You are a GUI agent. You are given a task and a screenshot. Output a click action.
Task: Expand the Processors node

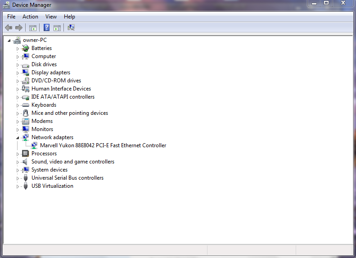click(x=18, y=154)
